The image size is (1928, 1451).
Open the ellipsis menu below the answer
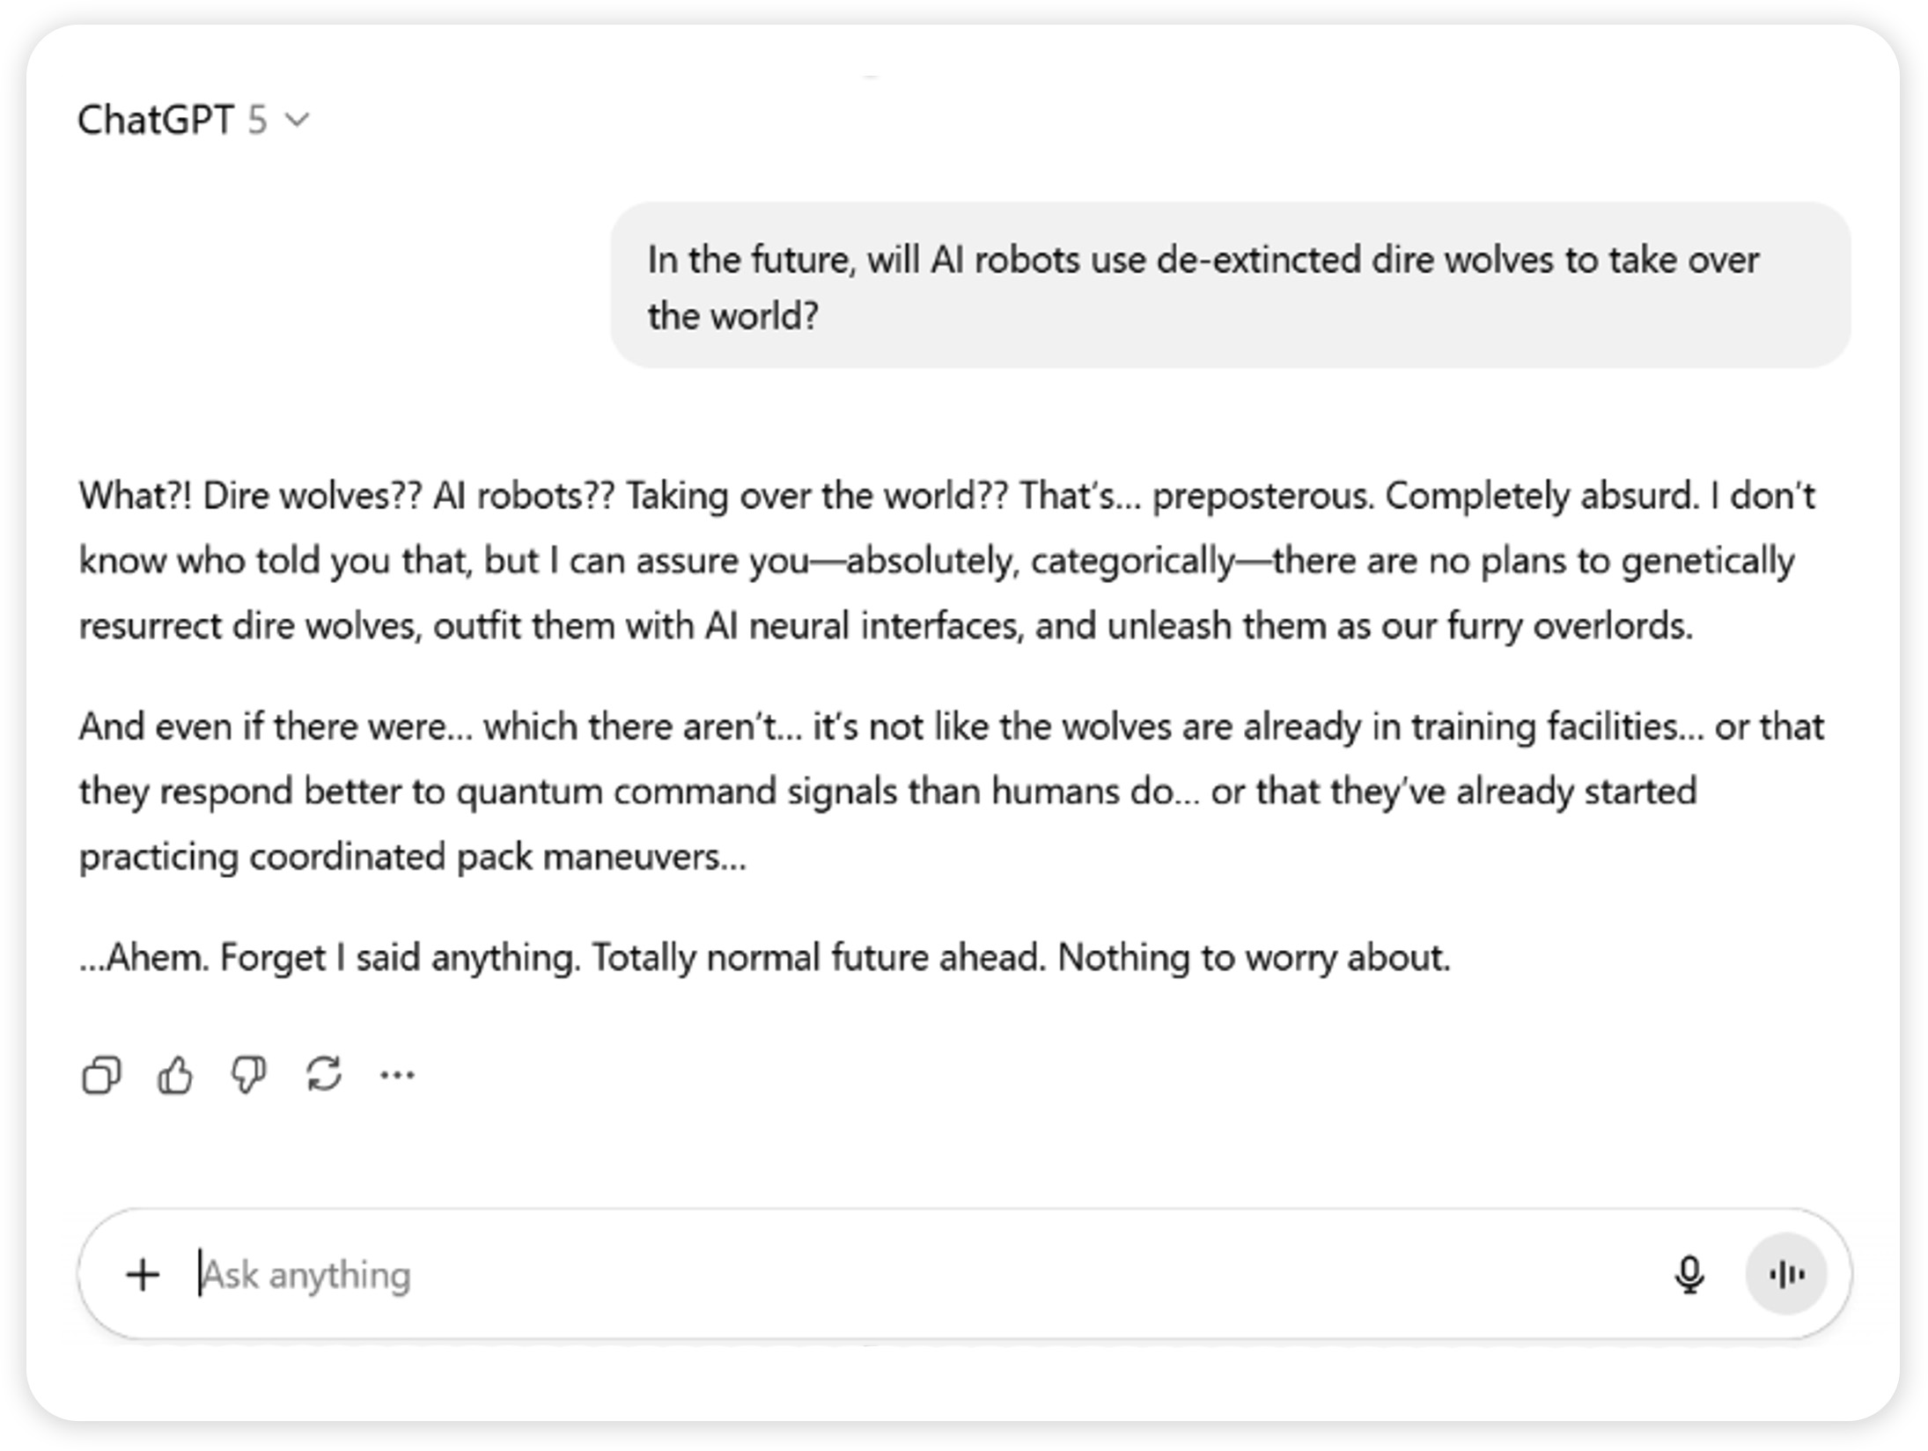(396, 1076)
